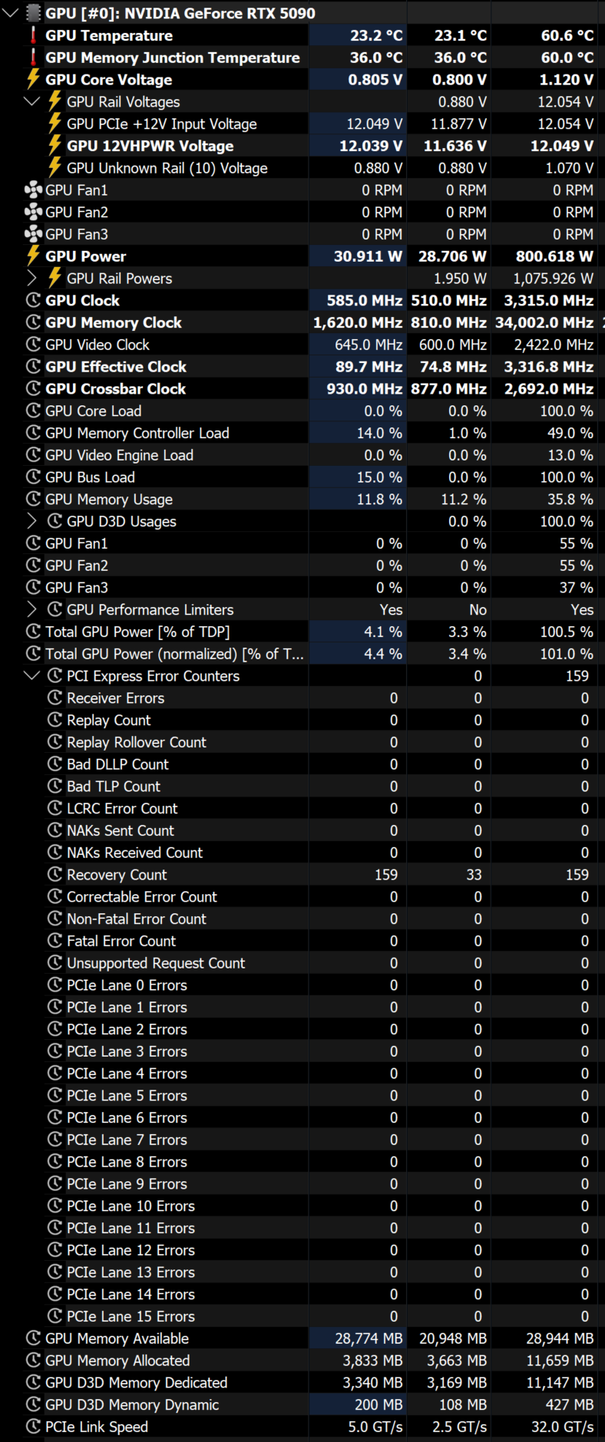Click the fan icon of the GPU Fan2 RPM row
Screen dimensions: 605x1442
(x=33, y=212)
